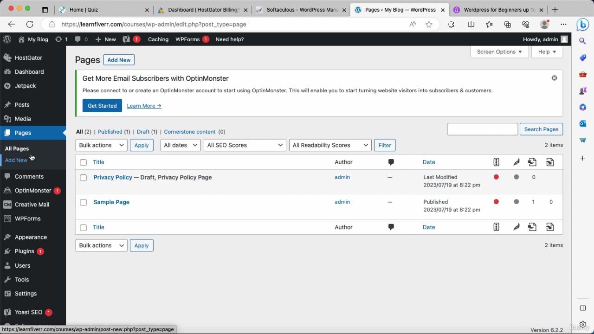594x334 pixels.
Task: Open the top Bulk actions dropdown
Action: [x=101, y=145]
